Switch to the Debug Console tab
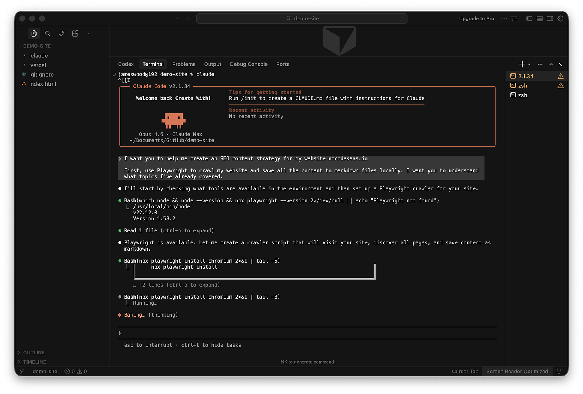The image size is (583, 394). (249, 64)
